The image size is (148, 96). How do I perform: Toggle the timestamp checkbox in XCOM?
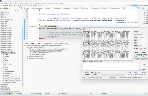135,59
